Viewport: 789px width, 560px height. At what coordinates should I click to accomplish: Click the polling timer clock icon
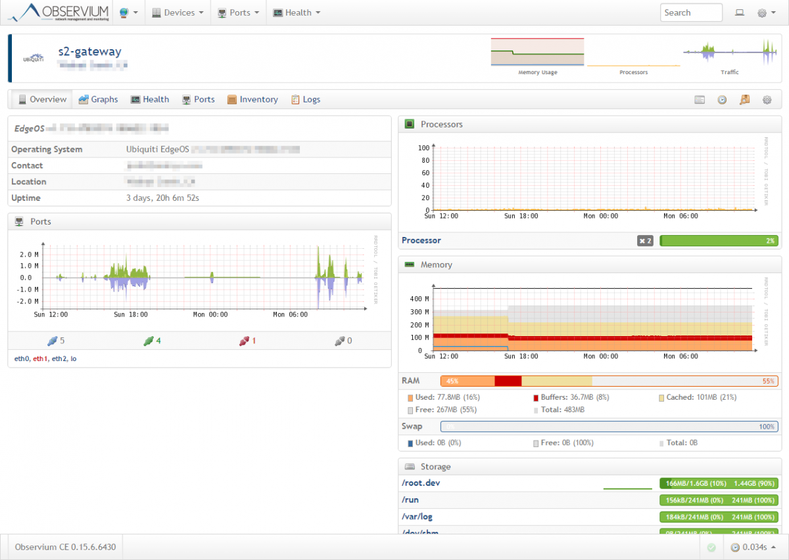point(722,99)
